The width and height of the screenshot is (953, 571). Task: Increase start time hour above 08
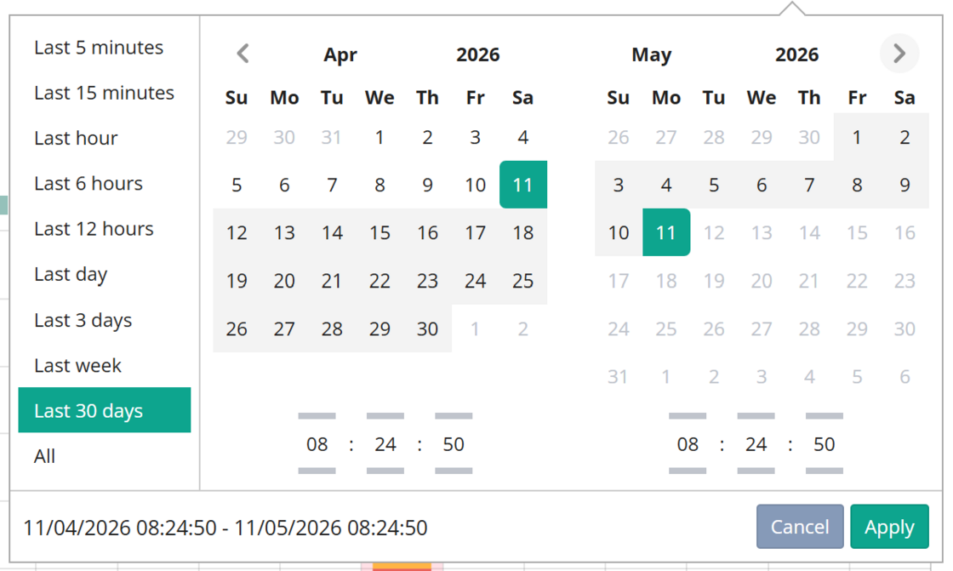click(317, 416)
